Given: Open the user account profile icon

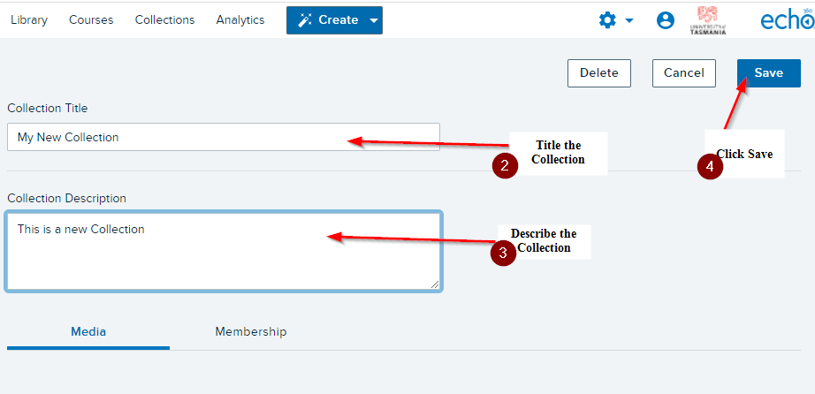Looking at the screenshot, I should point(666,20).
